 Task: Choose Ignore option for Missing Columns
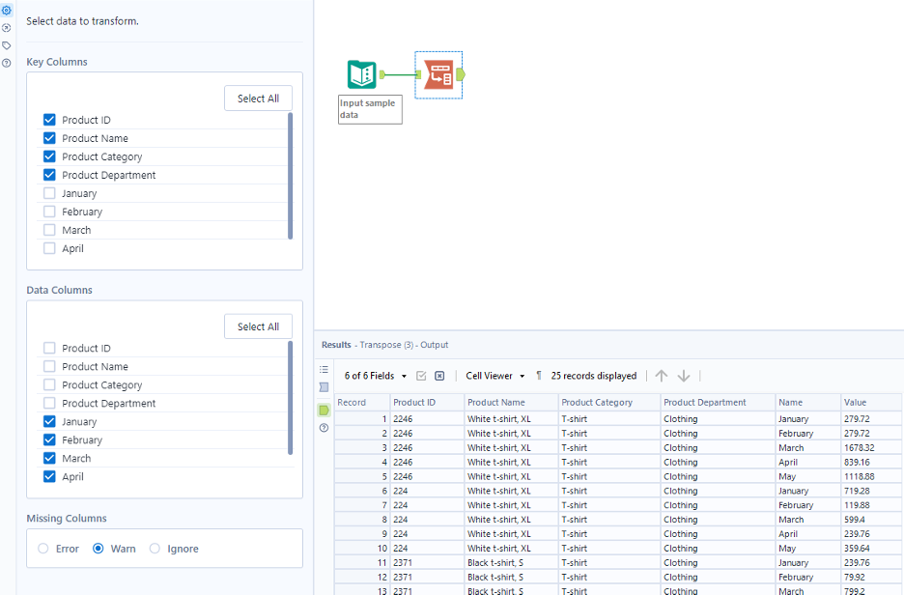[155, 549]
